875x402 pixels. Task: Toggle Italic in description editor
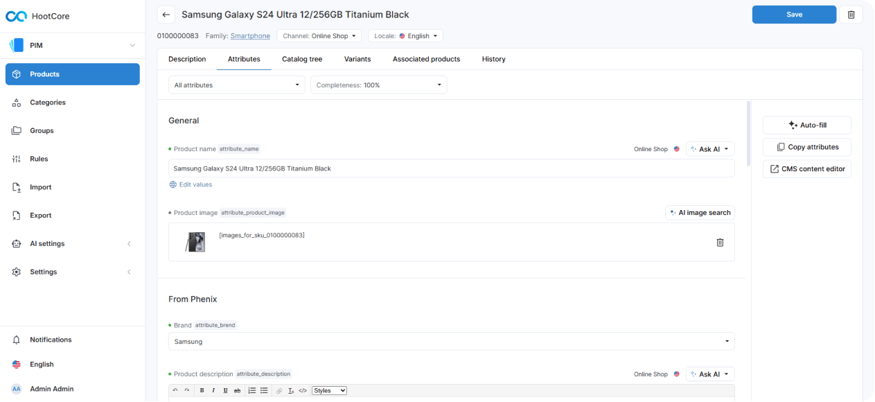213,391
